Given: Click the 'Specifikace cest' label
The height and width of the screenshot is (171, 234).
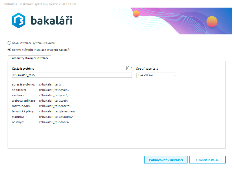Looking at the screenshot, I should coord(147,69).
